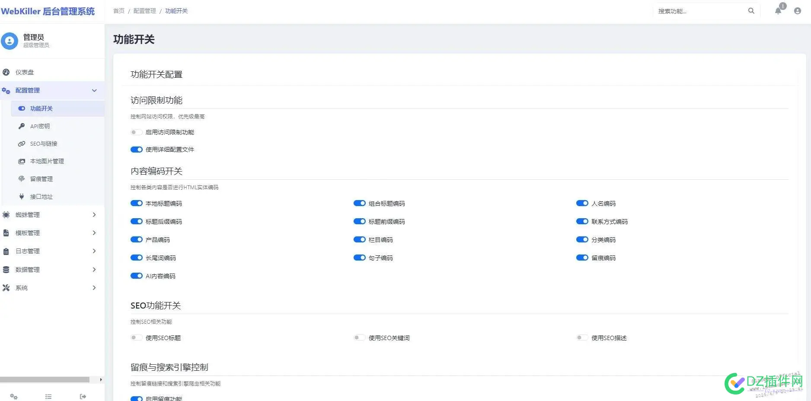Screen dimensions: 811x401
Task: Open the SEO与链接 menu item
Action: point(57,144)
